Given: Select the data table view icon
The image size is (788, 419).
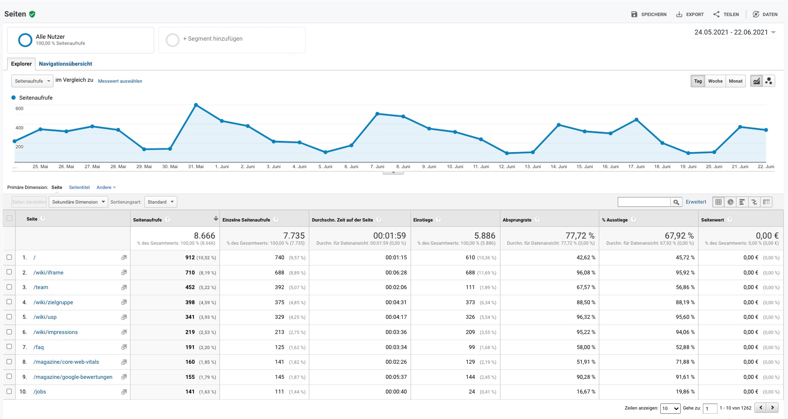Looking at the screenshot, I should pos(718,202).
